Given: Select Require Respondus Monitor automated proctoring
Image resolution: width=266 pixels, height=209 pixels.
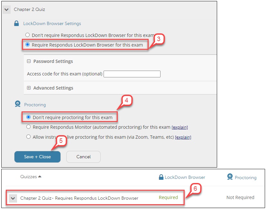Looking at the screenshot, I should pos(29,127).
